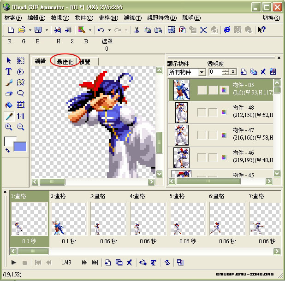Jump to the last frame

(95, 262)
